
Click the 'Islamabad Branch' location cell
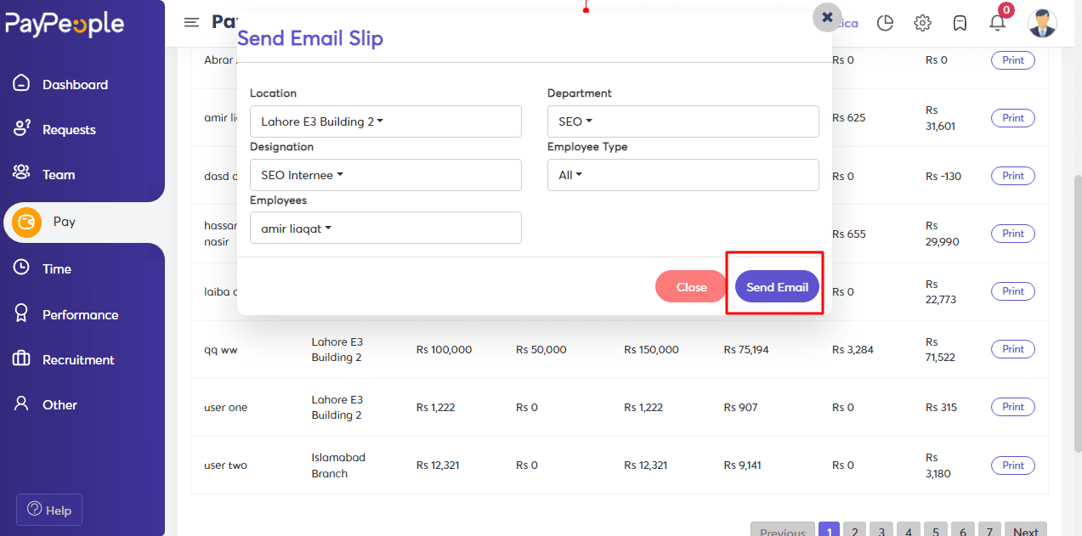point(338,465)
